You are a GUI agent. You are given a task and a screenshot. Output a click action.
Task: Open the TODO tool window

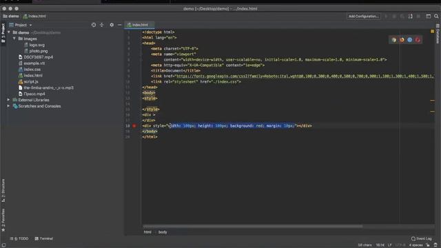[19, 238]
